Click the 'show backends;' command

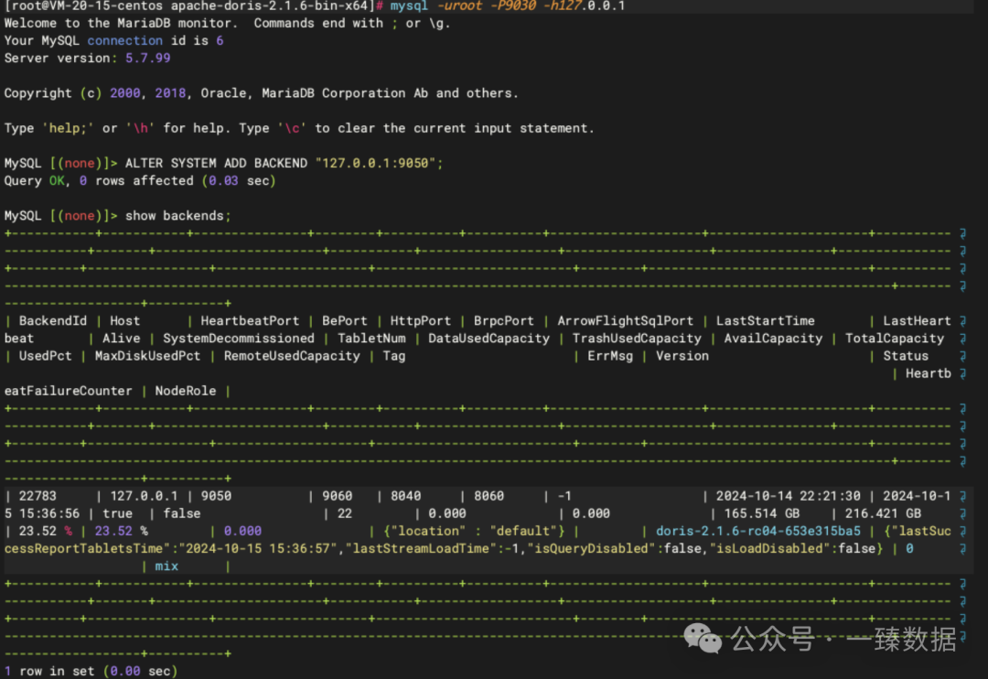click(177, 216)
